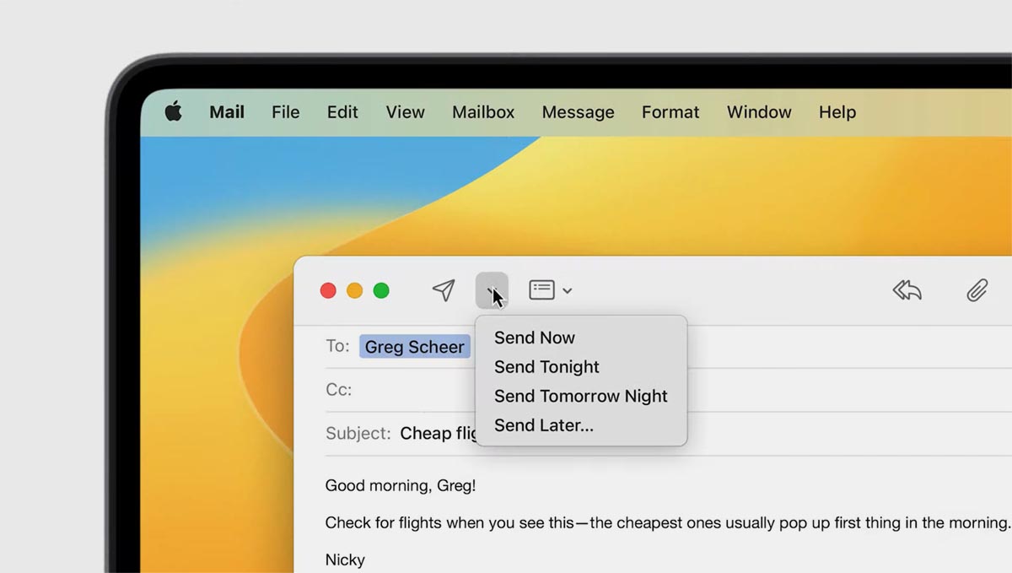
Task: Zoom the compose window with green button
Action: pyautogui.click(x=381, y=291)
